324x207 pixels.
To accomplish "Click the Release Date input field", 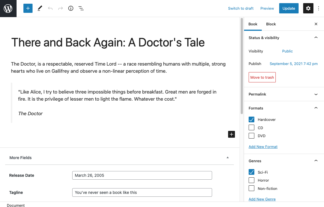I will [142, 175].
